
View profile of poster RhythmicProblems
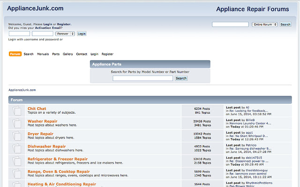point(259,183)
